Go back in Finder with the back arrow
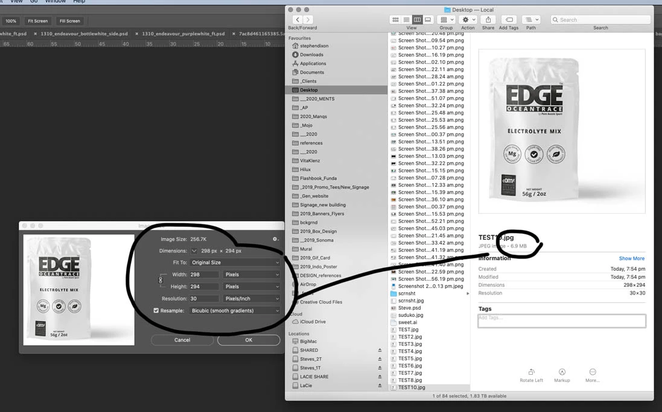The width and height of the screenshot is (662, 412). pyautogui.click(x=298, y=20)
